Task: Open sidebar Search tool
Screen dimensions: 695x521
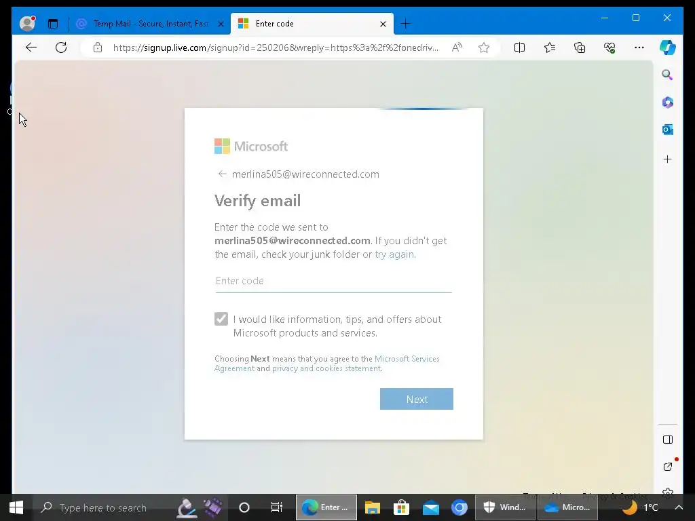Action: [x=668, y=75]
